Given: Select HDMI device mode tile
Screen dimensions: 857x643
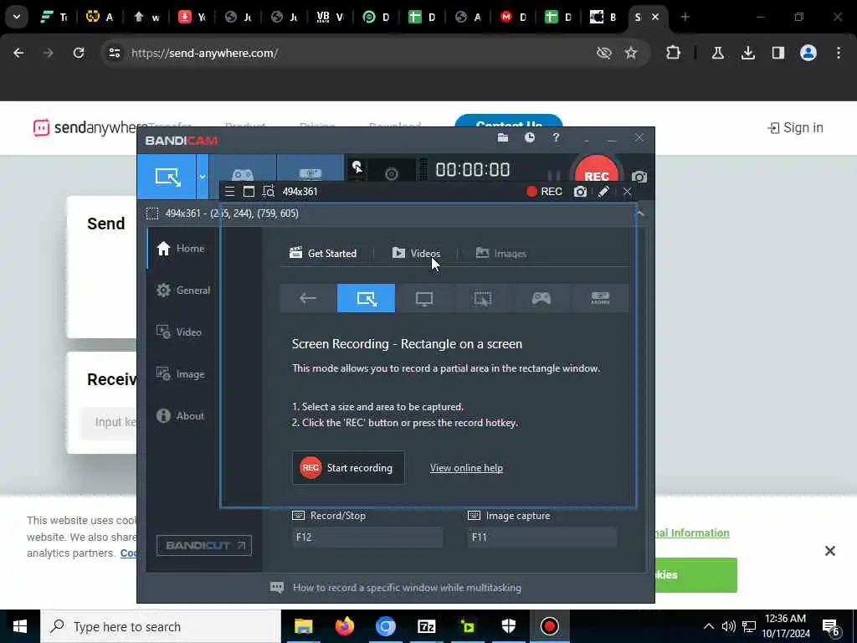Looking at the screenshot, I should (599, 298).
